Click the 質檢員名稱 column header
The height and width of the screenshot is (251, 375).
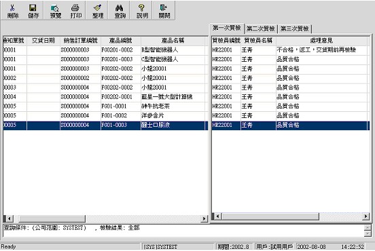(x=258, y=41)
